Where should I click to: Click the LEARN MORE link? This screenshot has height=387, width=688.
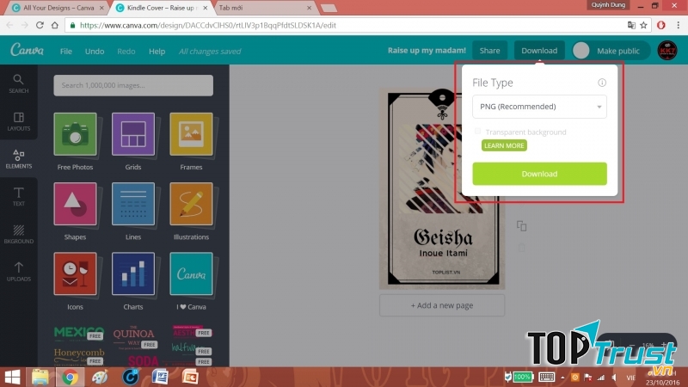503,146
